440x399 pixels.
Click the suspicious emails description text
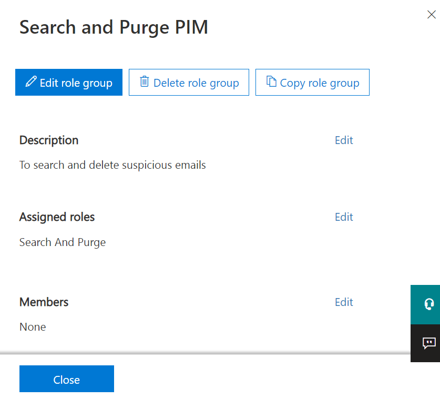coord(112,165)
